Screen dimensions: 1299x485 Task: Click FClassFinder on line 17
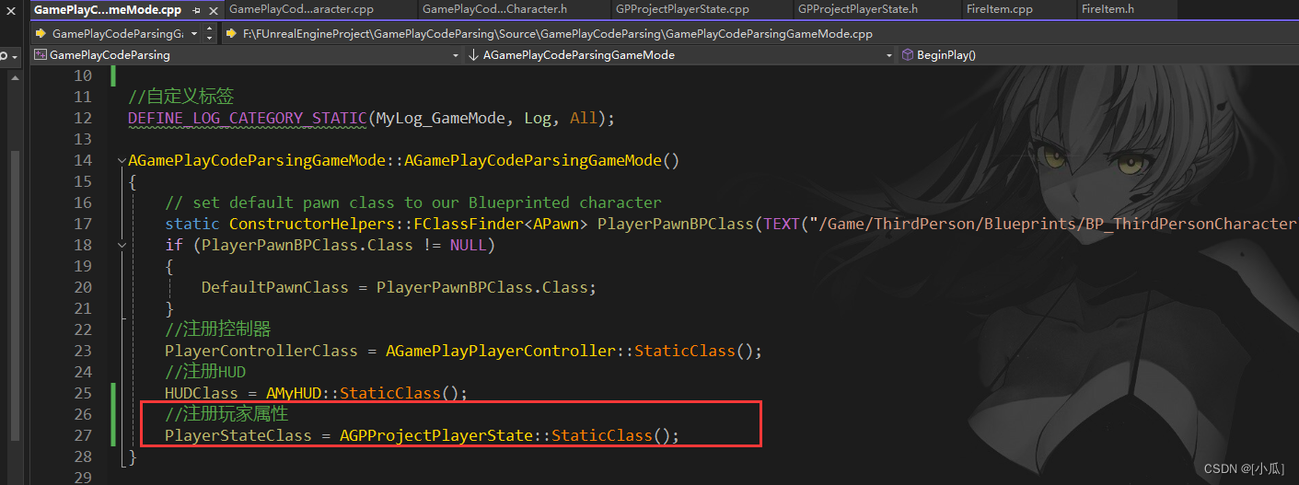tap(469, 224)
